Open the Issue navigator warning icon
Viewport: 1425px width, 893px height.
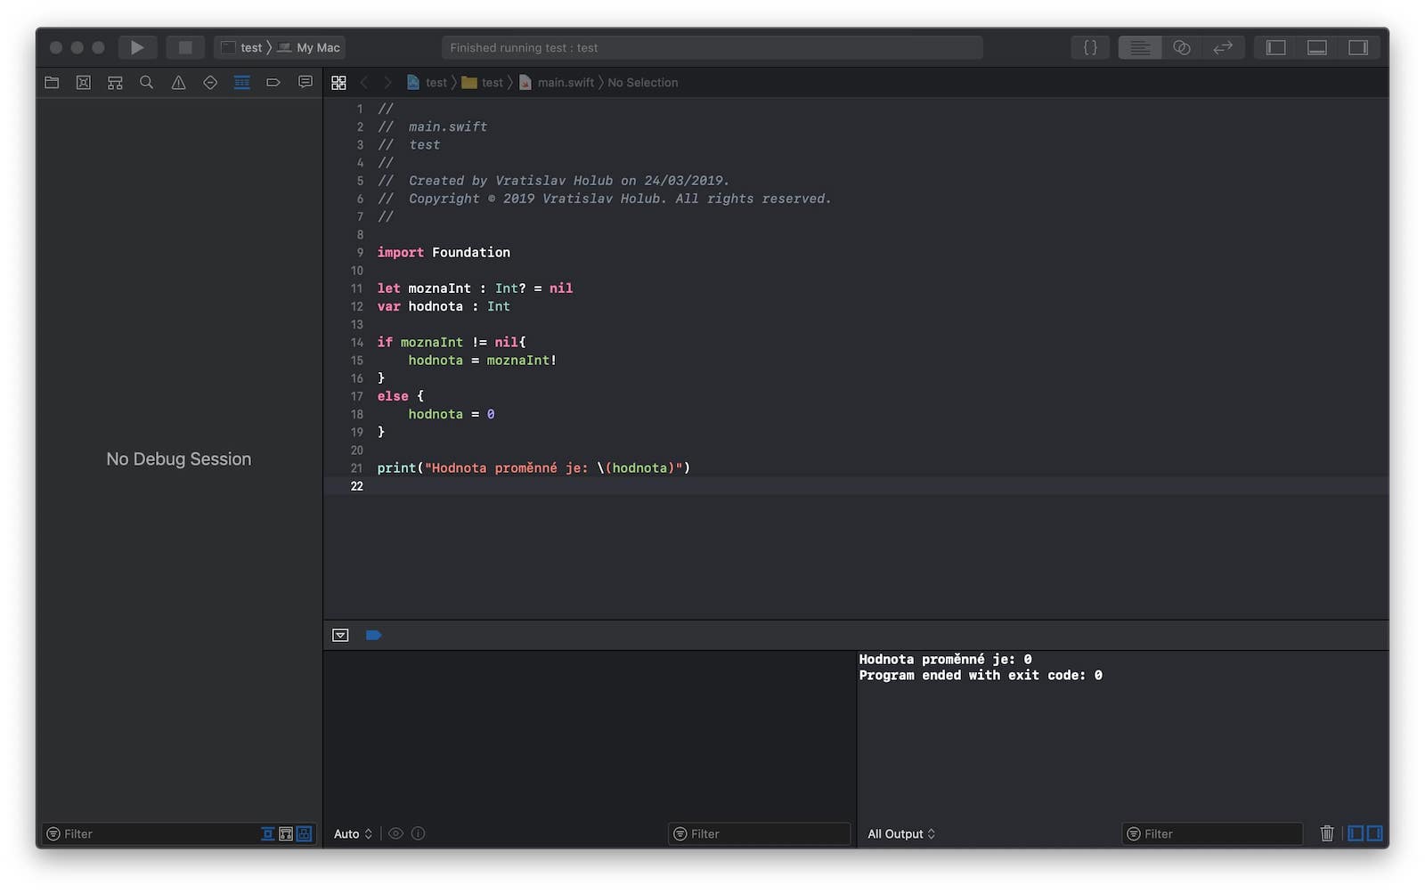(x=178, y=83)
